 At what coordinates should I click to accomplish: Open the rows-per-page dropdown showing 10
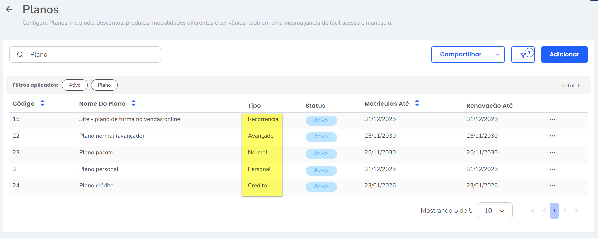(494, 211)
